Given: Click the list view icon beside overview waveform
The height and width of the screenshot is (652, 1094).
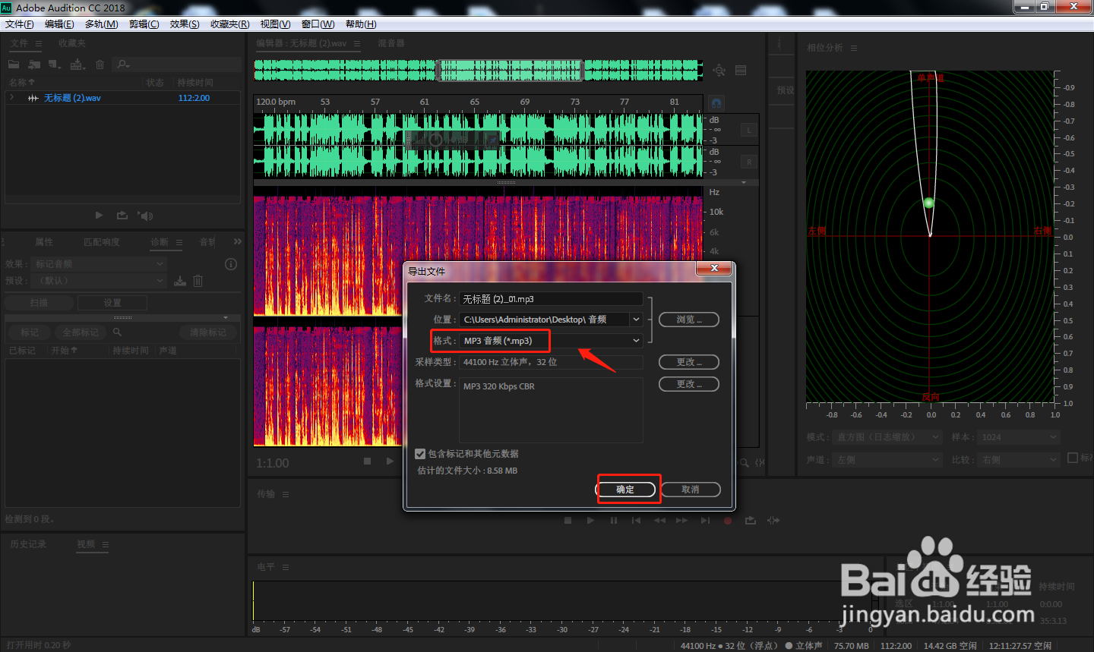Looking at the screenshot, I should pos(741,71).
